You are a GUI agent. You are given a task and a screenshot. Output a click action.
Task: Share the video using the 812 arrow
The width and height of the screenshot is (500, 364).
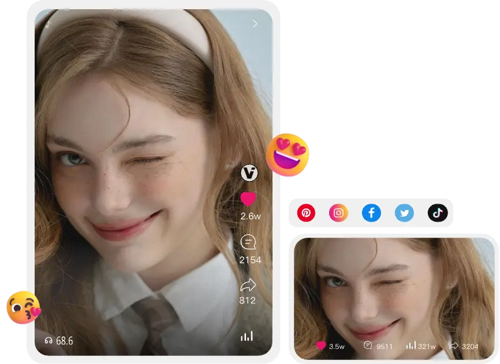[x=248, y=285]
